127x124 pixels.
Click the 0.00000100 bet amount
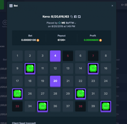[x=29, y=40]
